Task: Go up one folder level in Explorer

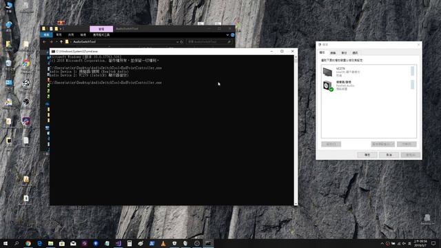Action: pyautogui.click(x=61, y=42)
